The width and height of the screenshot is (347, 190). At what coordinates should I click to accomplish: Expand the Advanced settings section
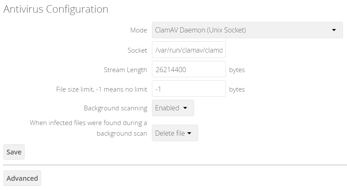tap(22, 178)
